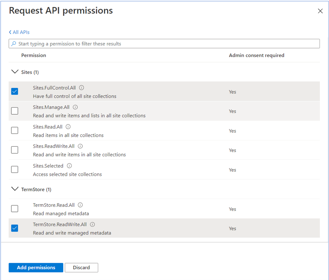Click info icon beside Sites.Manage.All
The height and width of the screenshot is (280, 329).
tap(75, 107)
